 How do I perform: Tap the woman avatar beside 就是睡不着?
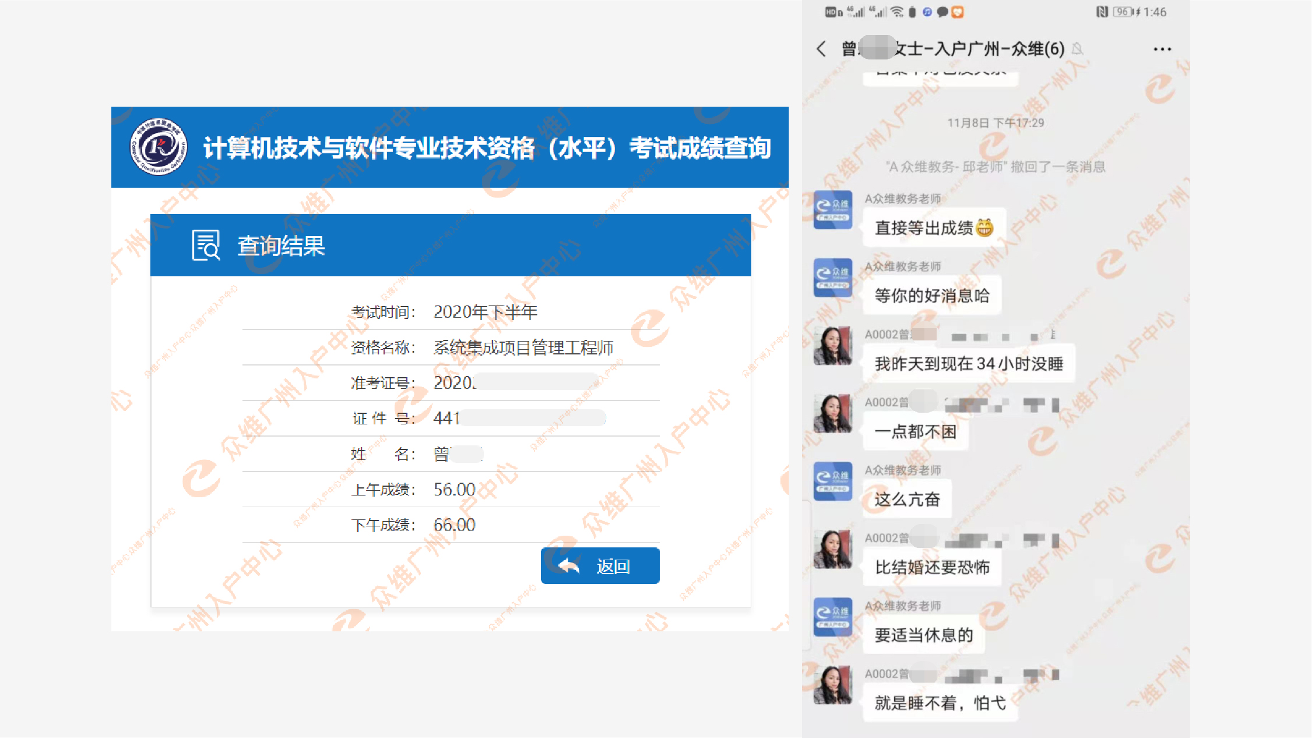pos(833,685)
